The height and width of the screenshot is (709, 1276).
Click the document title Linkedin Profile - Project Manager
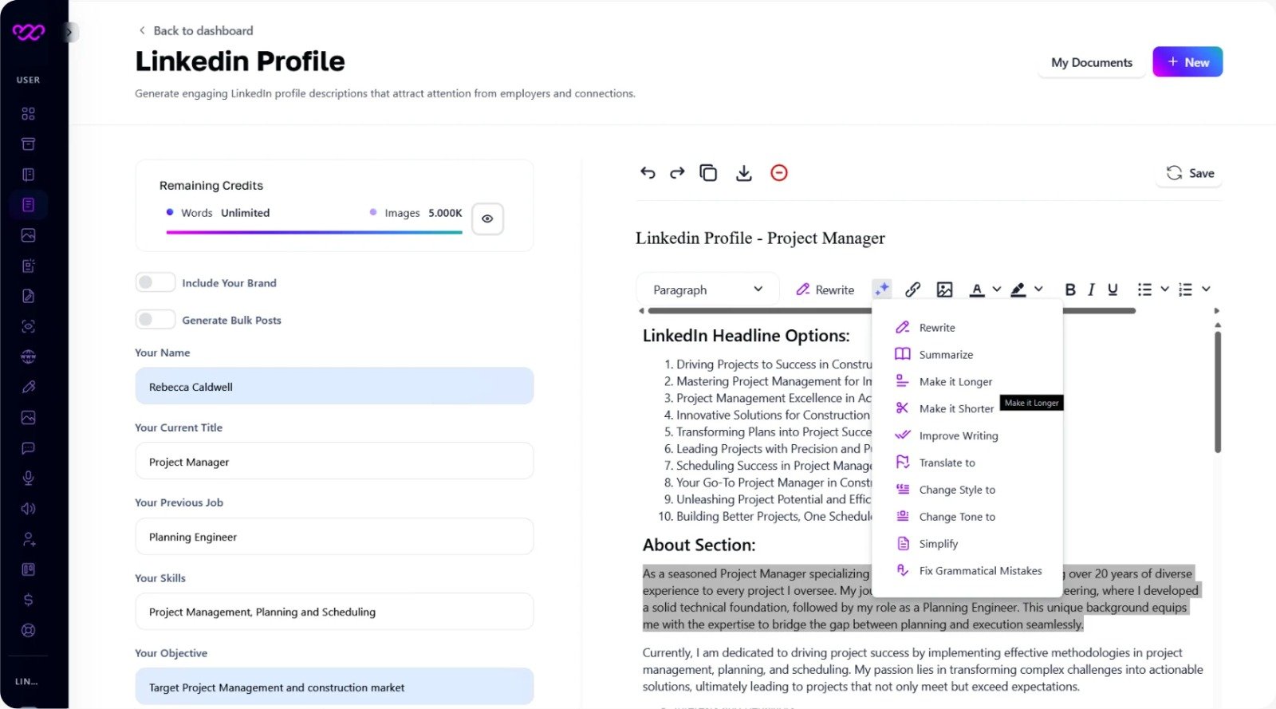(760, 238)
